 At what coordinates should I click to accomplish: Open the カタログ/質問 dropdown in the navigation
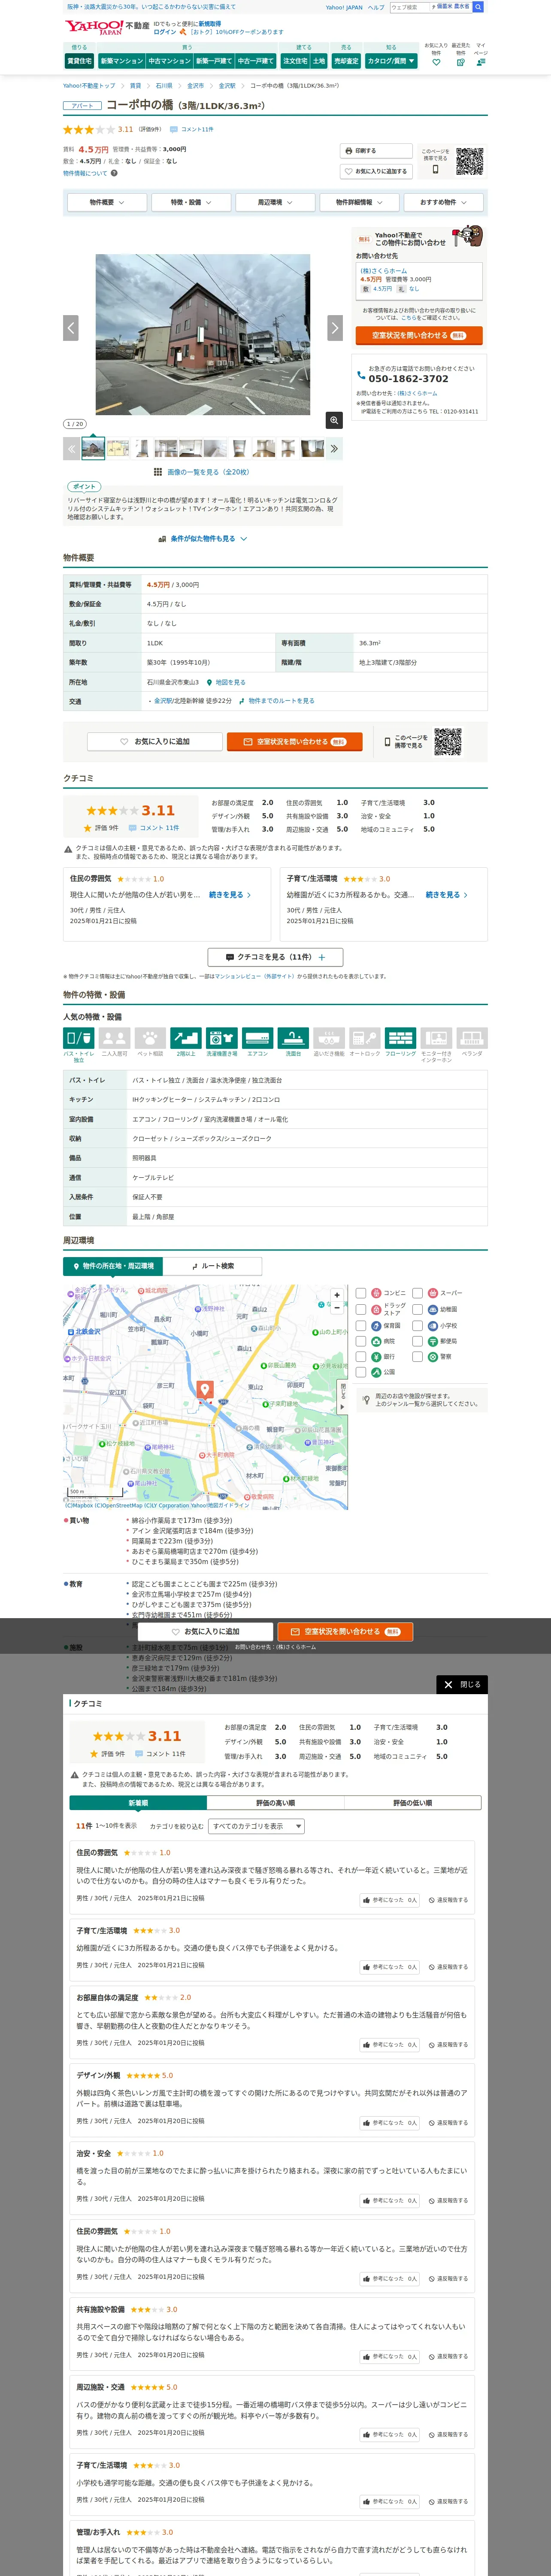pos(391,61)
